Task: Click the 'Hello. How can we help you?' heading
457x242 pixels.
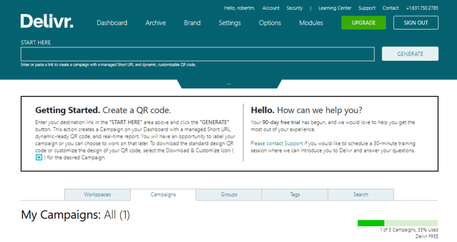Action: [307, 110]
